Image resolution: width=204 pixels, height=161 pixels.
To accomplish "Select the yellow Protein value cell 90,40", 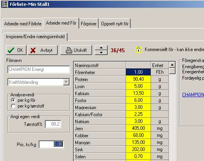I will pos(138,79).
